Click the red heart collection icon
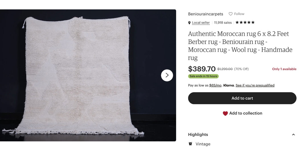 (x=225, y=113)
